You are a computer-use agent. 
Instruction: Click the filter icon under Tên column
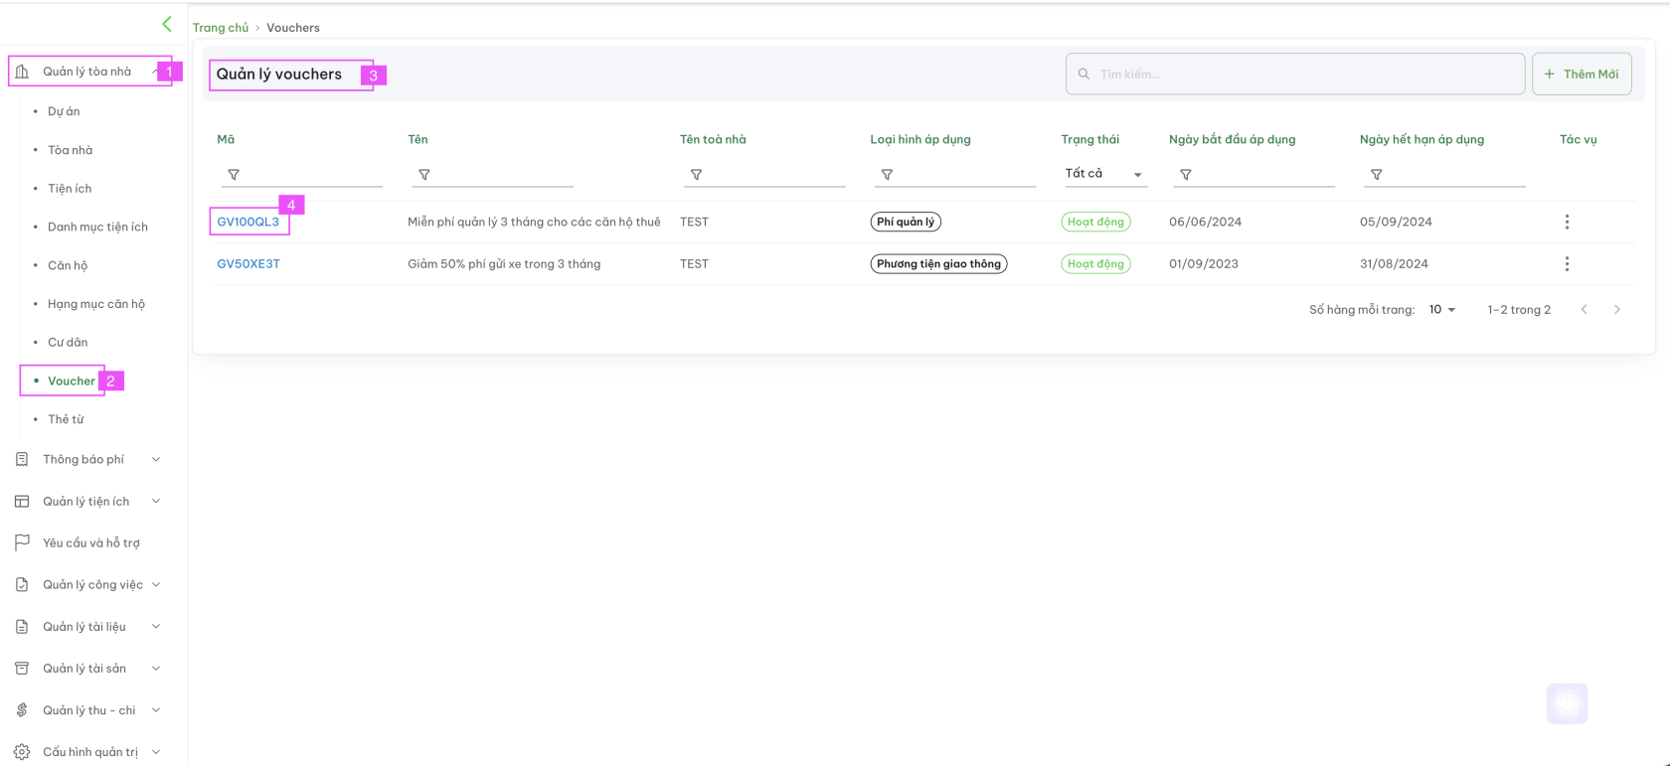(x=424, y=175)
